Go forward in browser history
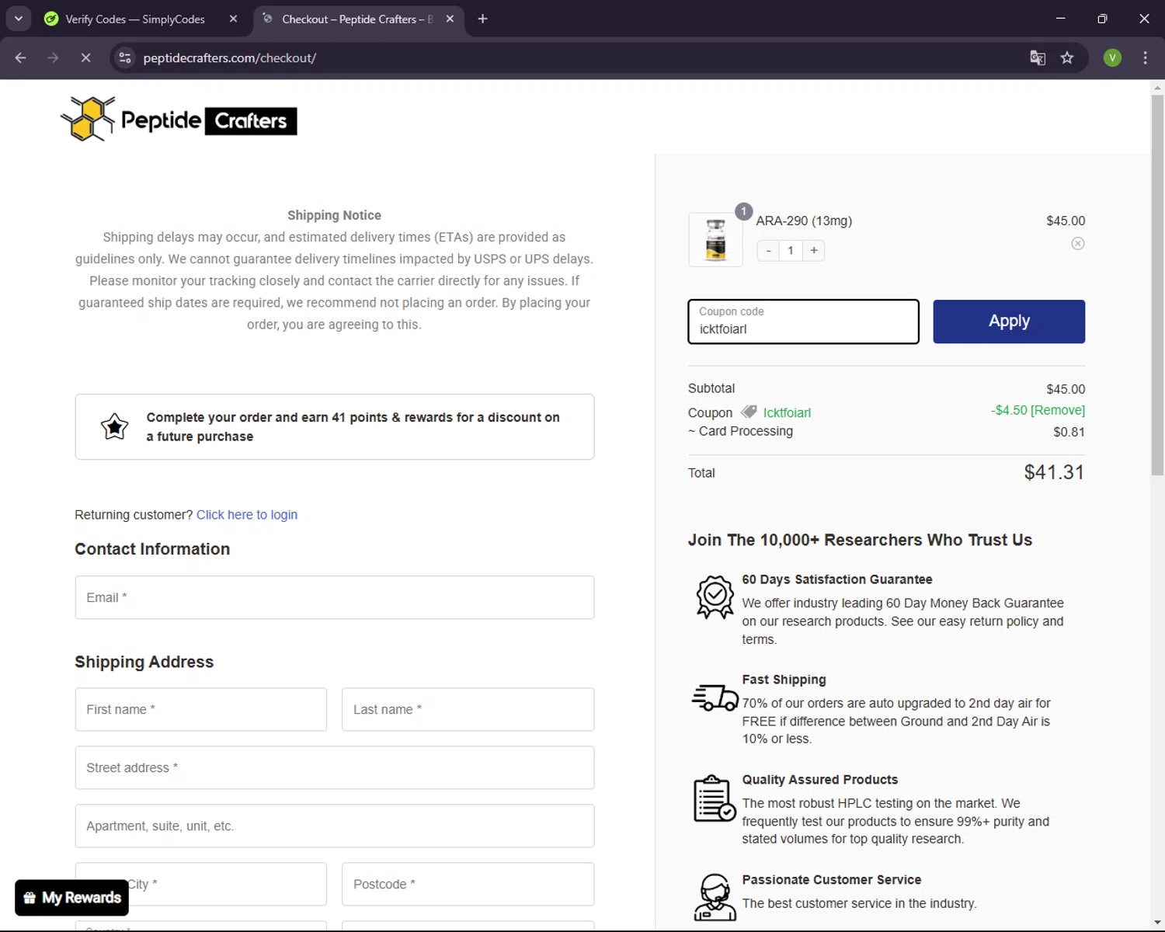This screenshot has width=1165, height=932. 53,57
